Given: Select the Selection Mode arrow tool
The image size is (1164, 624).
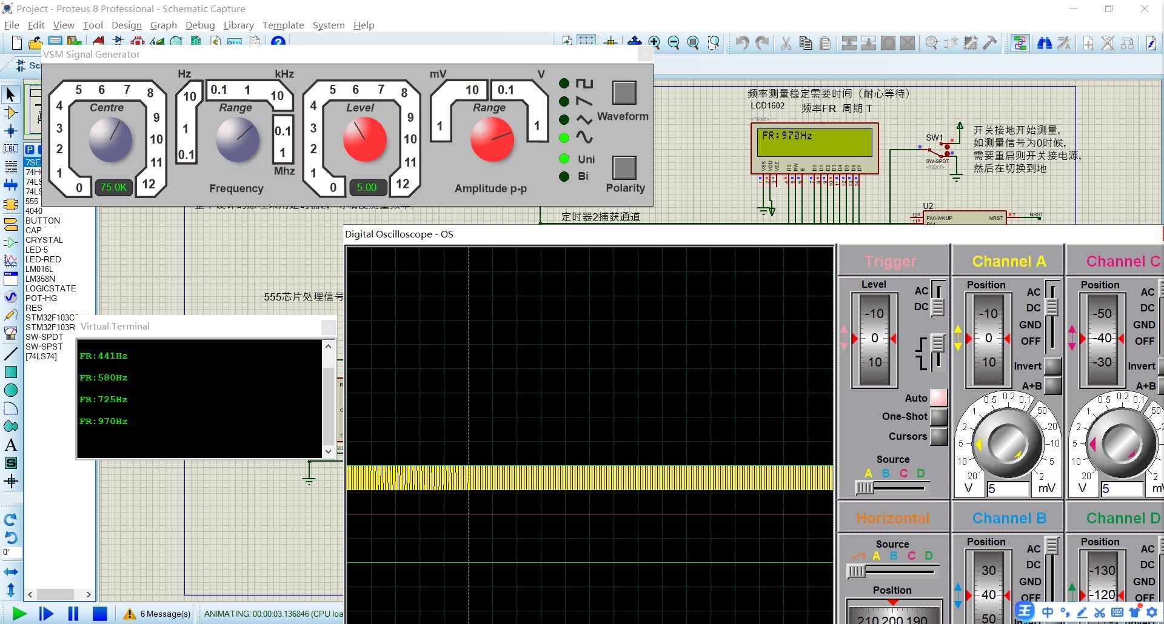Looking at the screenshot, I should (x=10, y=95).
